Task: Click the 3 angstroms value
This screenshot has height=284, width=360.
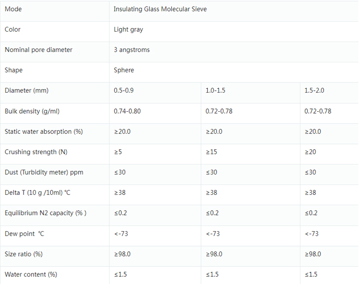Action: pos(132,50)
